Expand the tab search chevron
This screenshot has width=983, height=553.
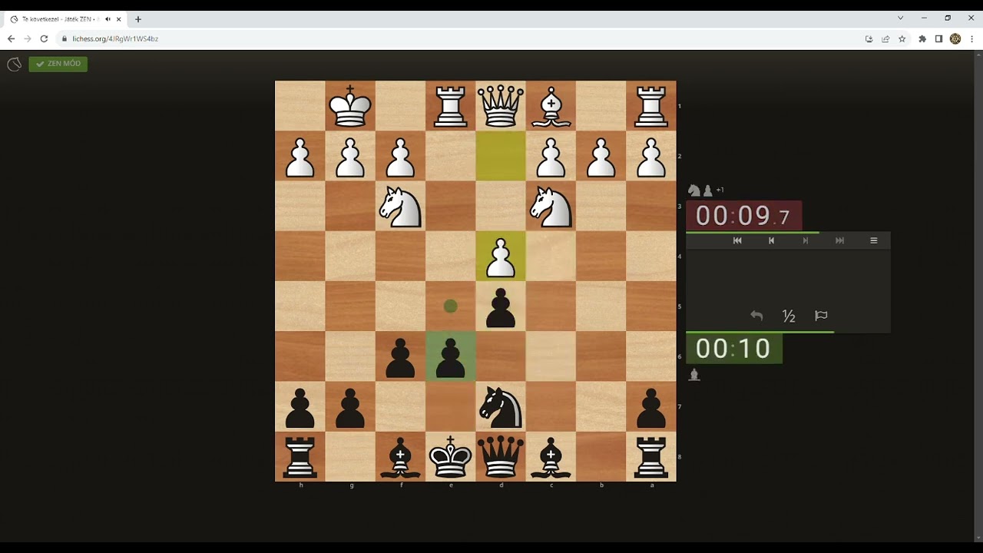901,18
